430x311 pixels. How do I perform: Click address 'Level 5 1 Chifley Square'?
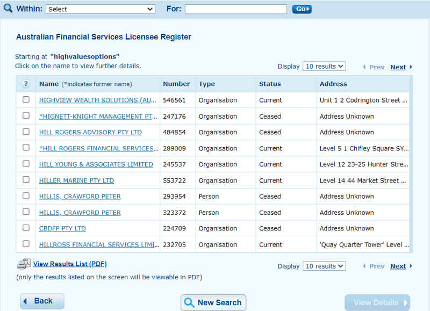[364, 148]
